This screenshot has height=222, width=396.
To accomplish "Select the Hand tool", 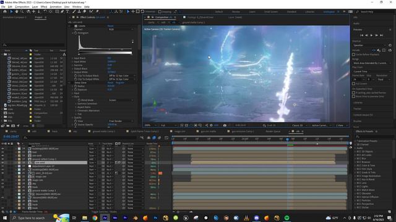I will click(17, 12).
